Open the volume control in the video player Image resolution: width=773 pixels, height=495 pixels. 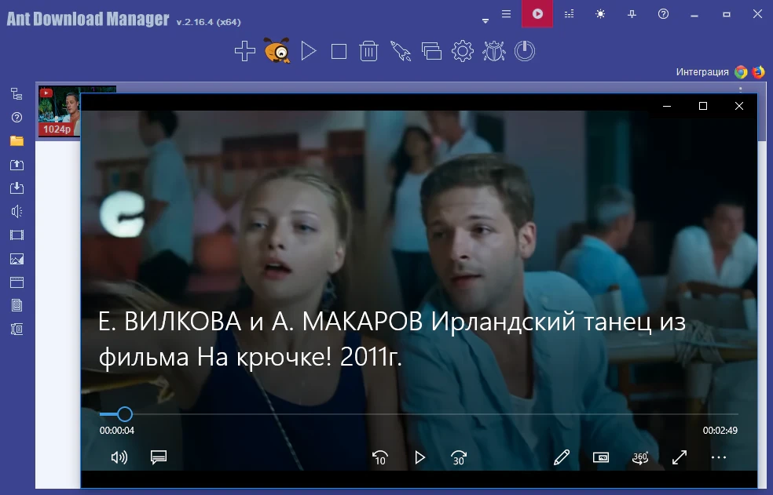coord(119,457)
